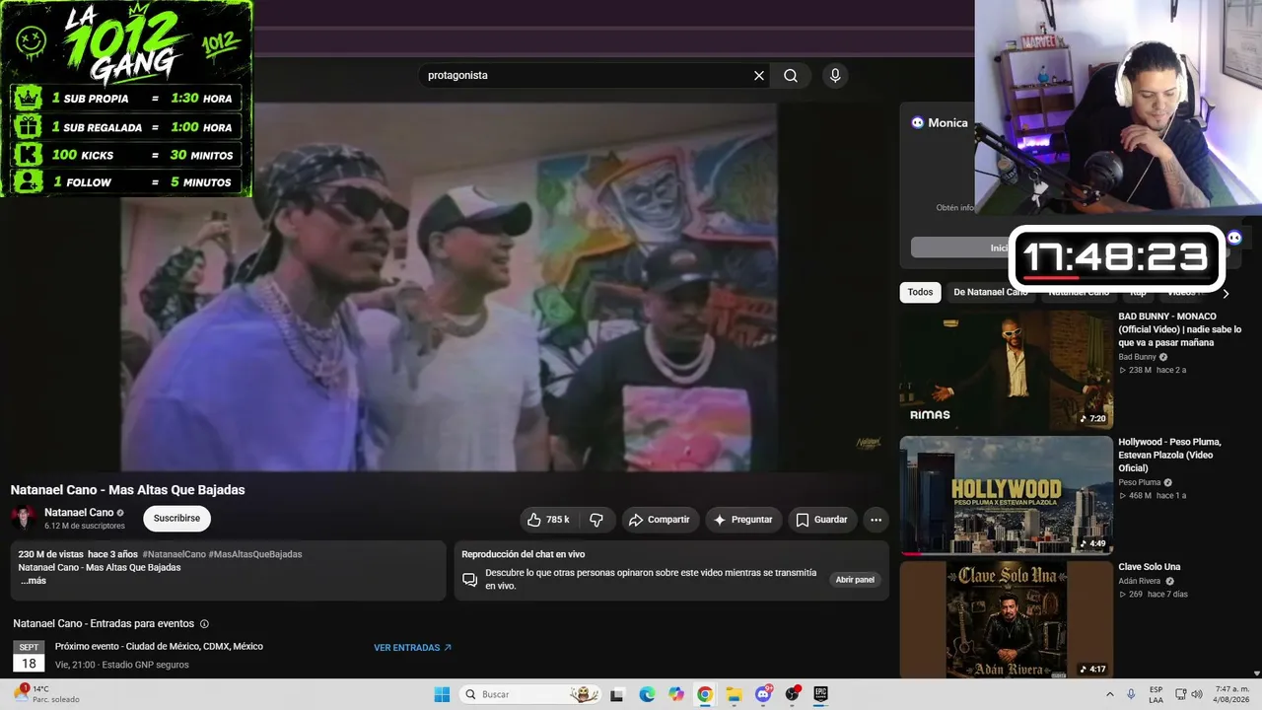Click the "6.12 M de suscriptores" text
1262x710 pixels.
[85, 527]
